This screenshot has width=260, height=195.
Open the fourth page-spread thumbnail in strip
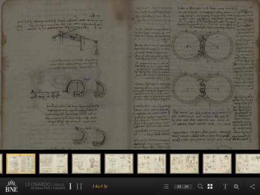tap(119, 163)
